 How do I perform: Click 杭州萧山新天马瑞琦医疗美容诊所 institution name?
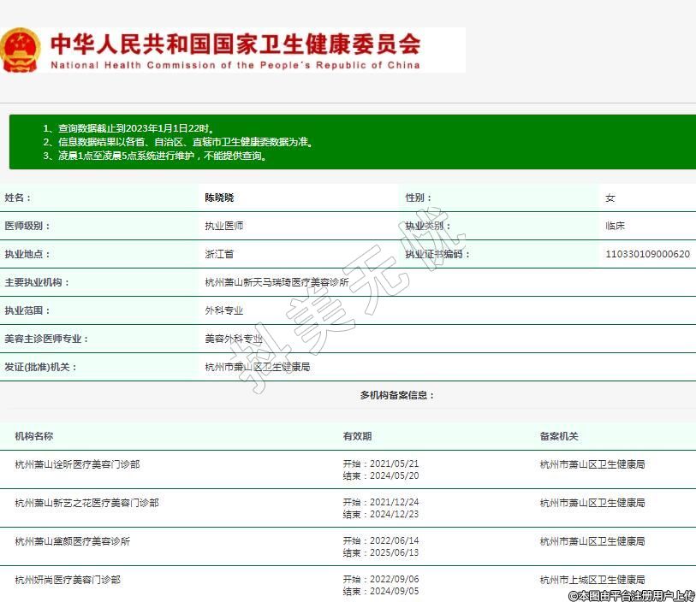click(277, 282)
